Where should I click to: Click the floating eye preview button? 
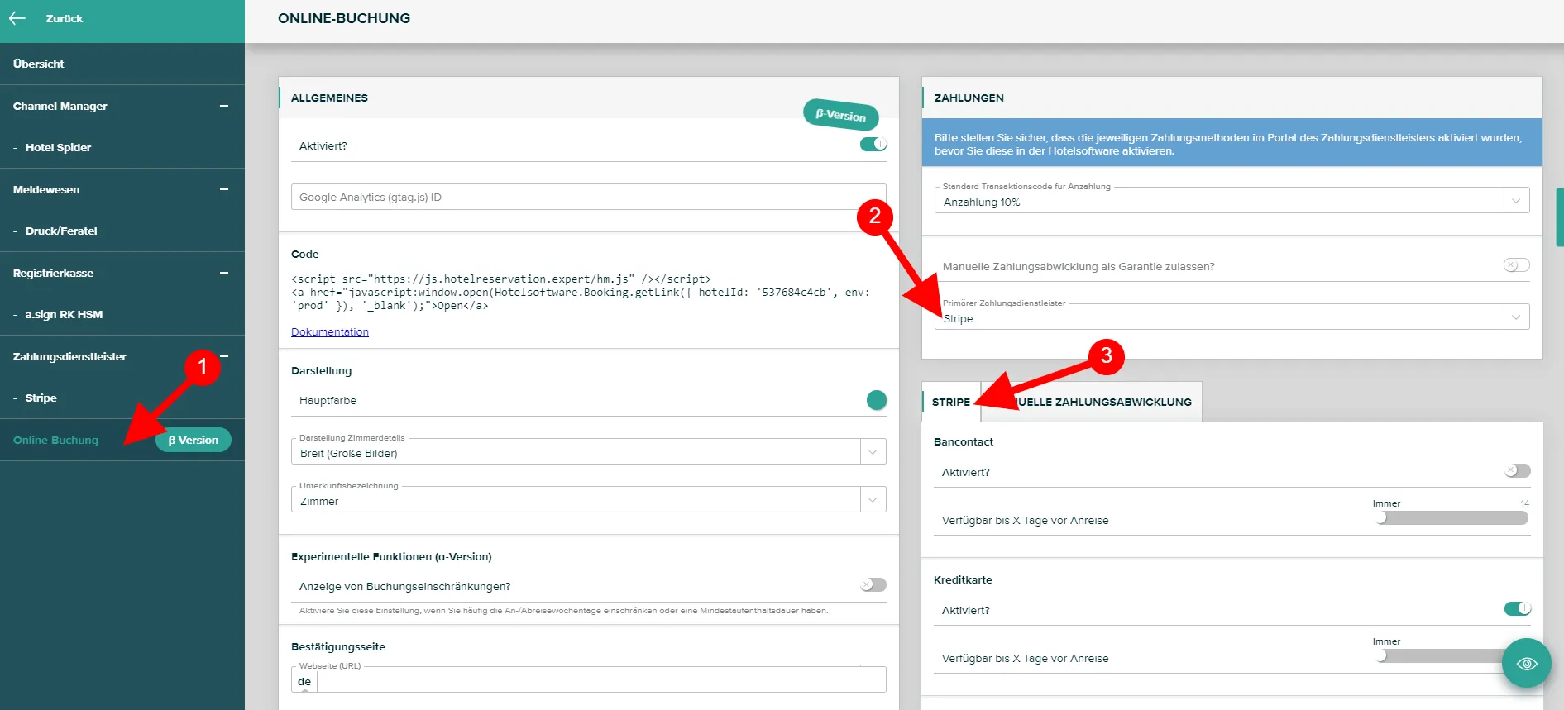click(x=1526, y=663)
